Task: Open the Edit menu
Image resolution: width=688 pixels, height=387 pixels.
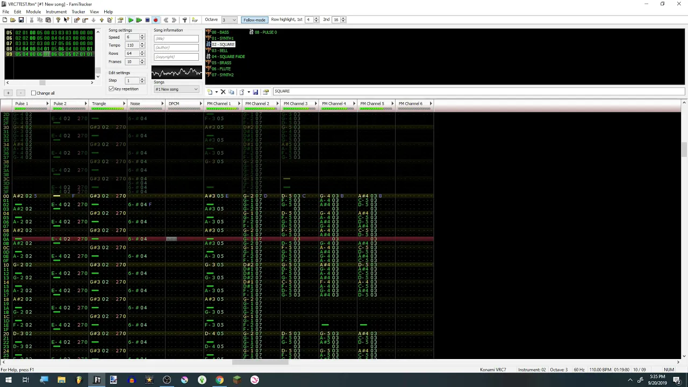Action: coord(18,12)
